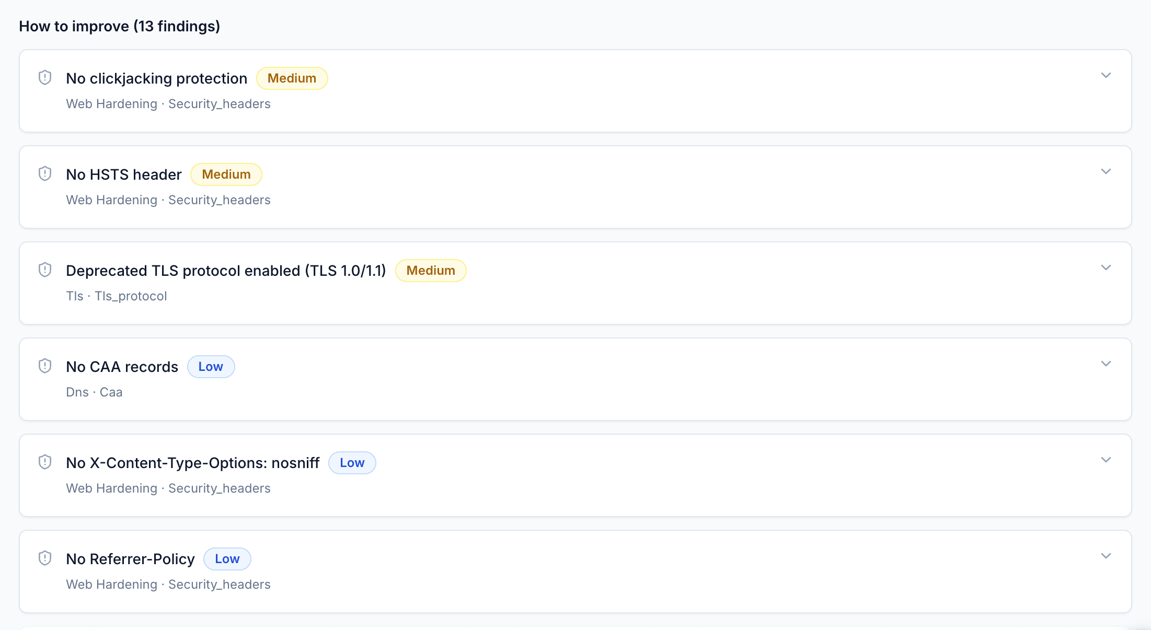Click shield icon beside No clickjacking protection
This screenshot has height=630, width=1151.
point(45,77)
